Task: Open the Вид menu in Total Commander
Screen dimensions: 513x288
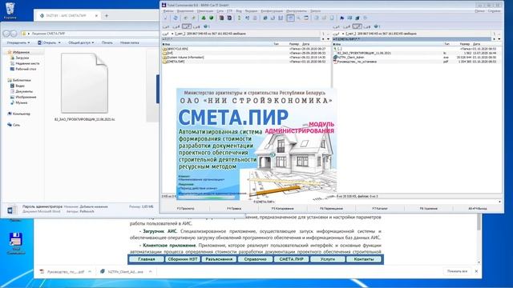Action: click(x=239, y=11)
